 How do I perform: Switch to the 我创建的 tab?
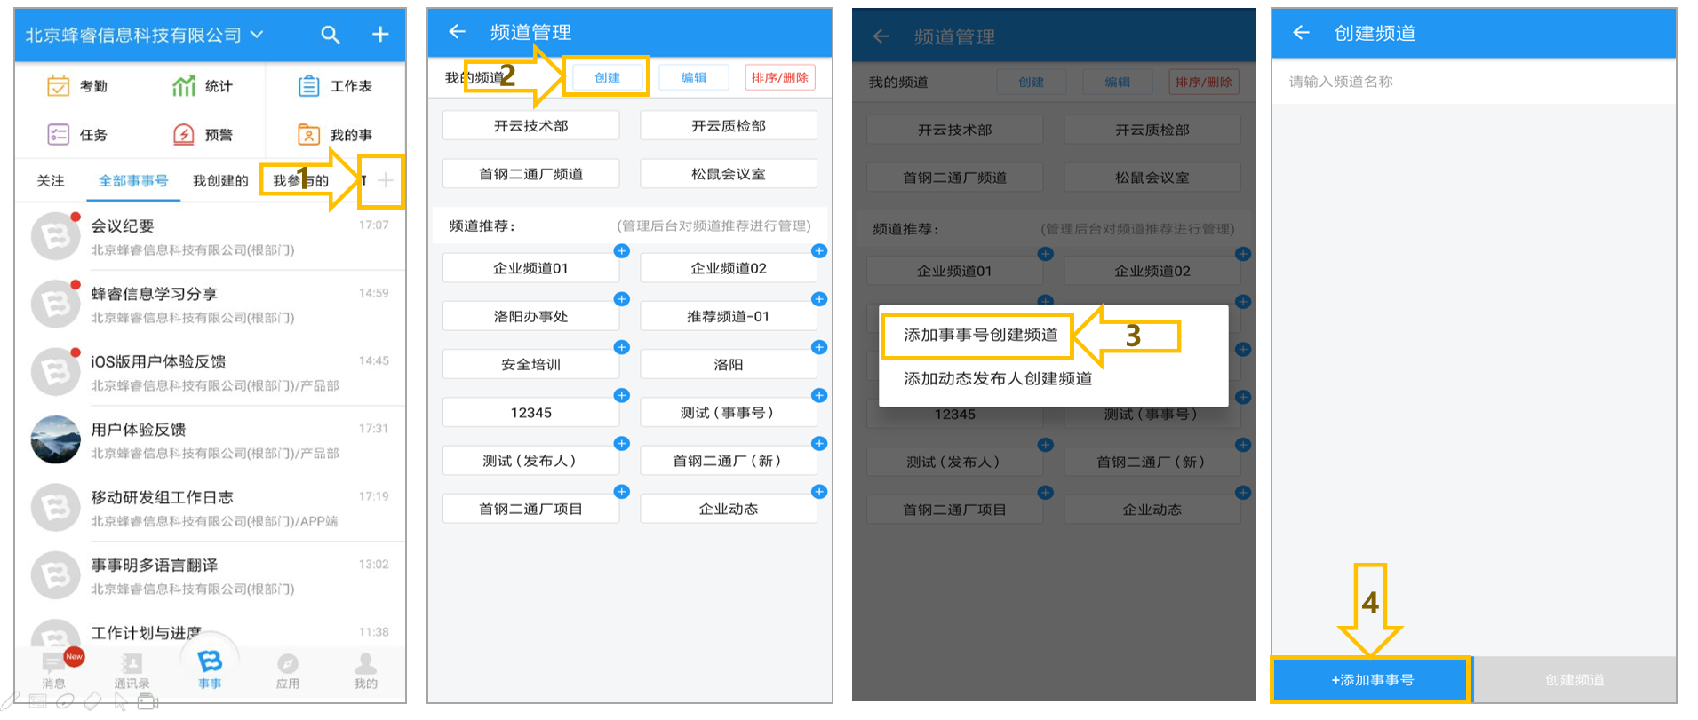click(220, 181)
